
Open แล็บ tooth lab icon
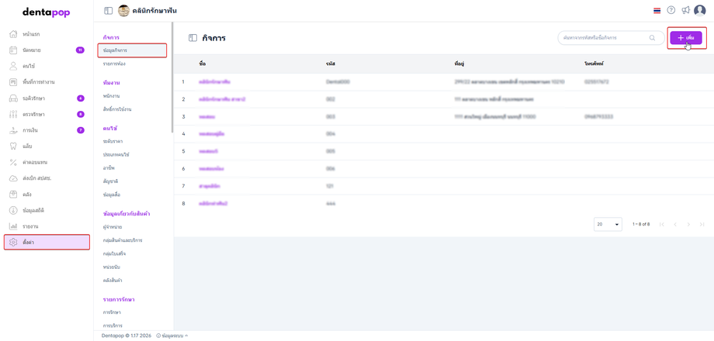[13, 146]
